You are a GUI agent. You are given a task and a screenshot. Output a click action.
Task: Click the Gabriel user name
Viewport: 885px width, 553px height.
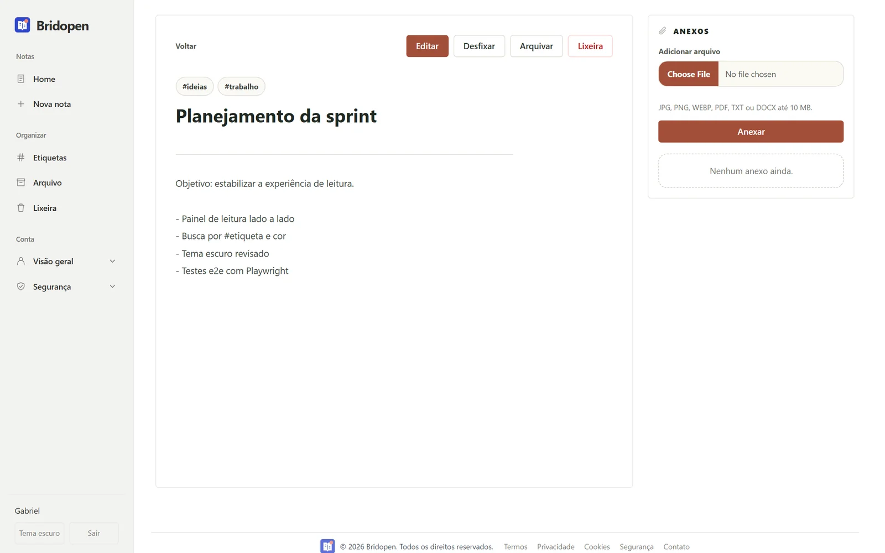(x=27, y=510)
